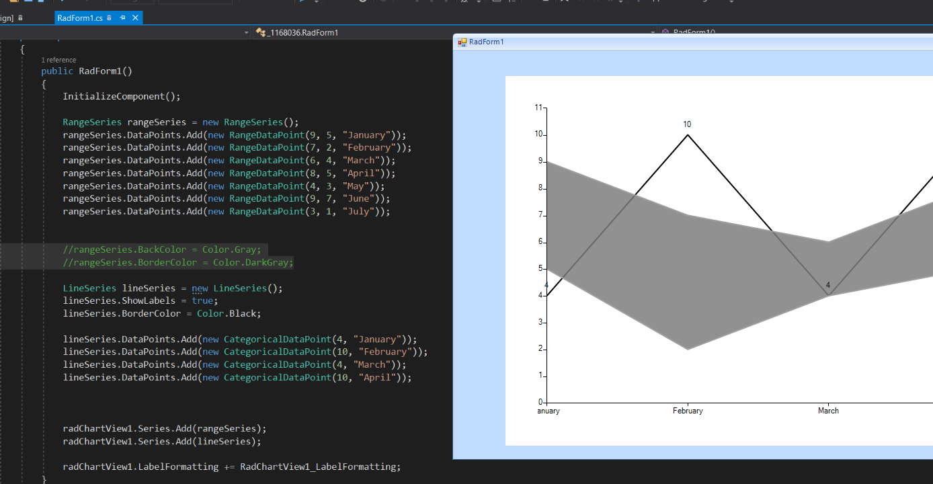Switch to the [Design] tab
The height and width of the screenshot is (484, 933).
(7, 18)
